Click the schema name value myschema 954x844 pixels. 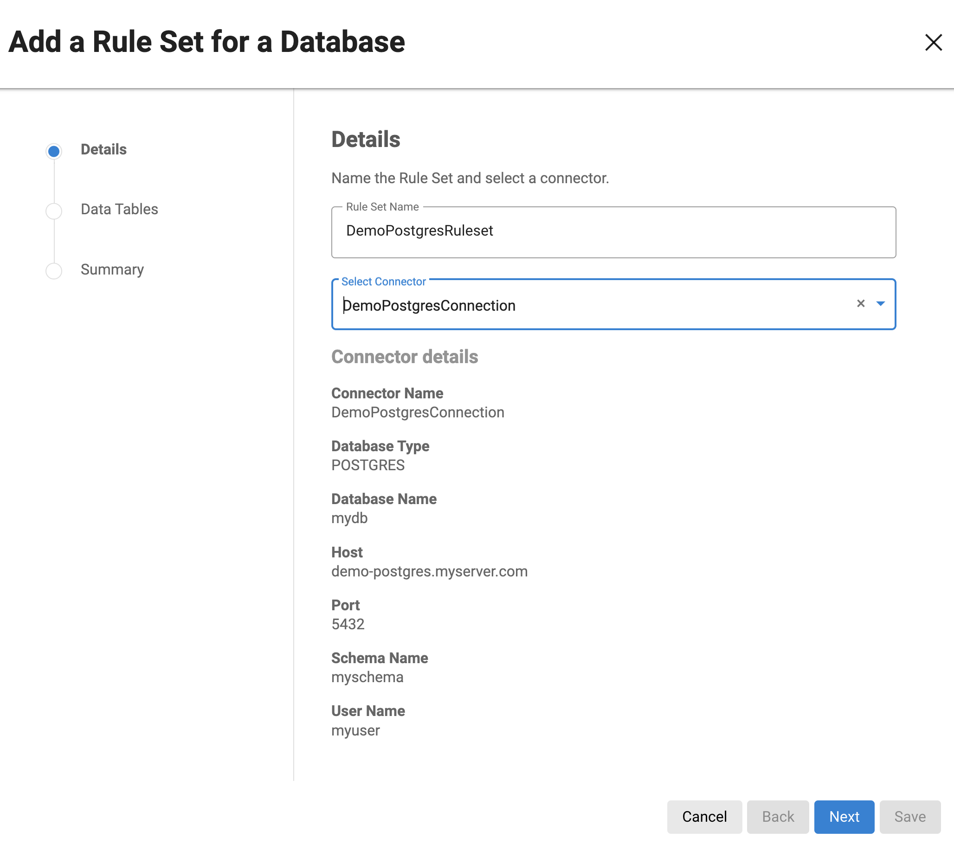click(367, 677)
